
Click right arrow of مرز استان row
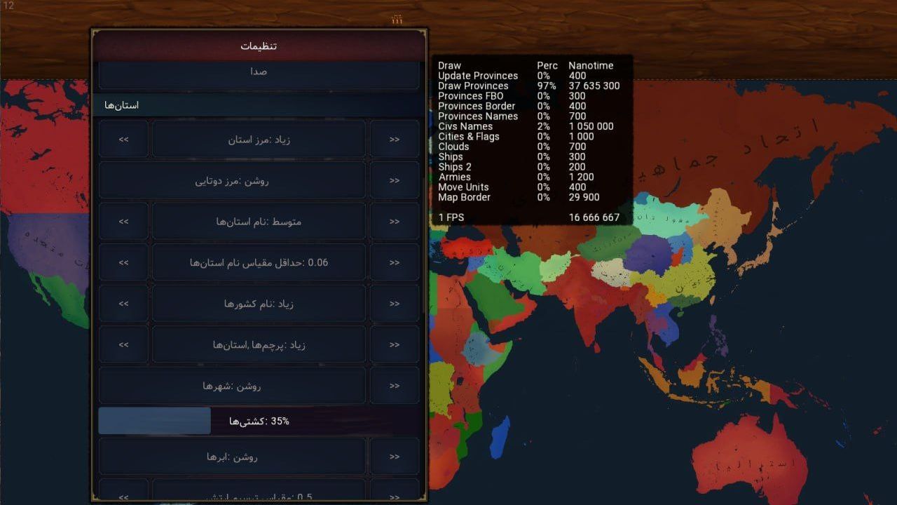[x=395, y=139]
